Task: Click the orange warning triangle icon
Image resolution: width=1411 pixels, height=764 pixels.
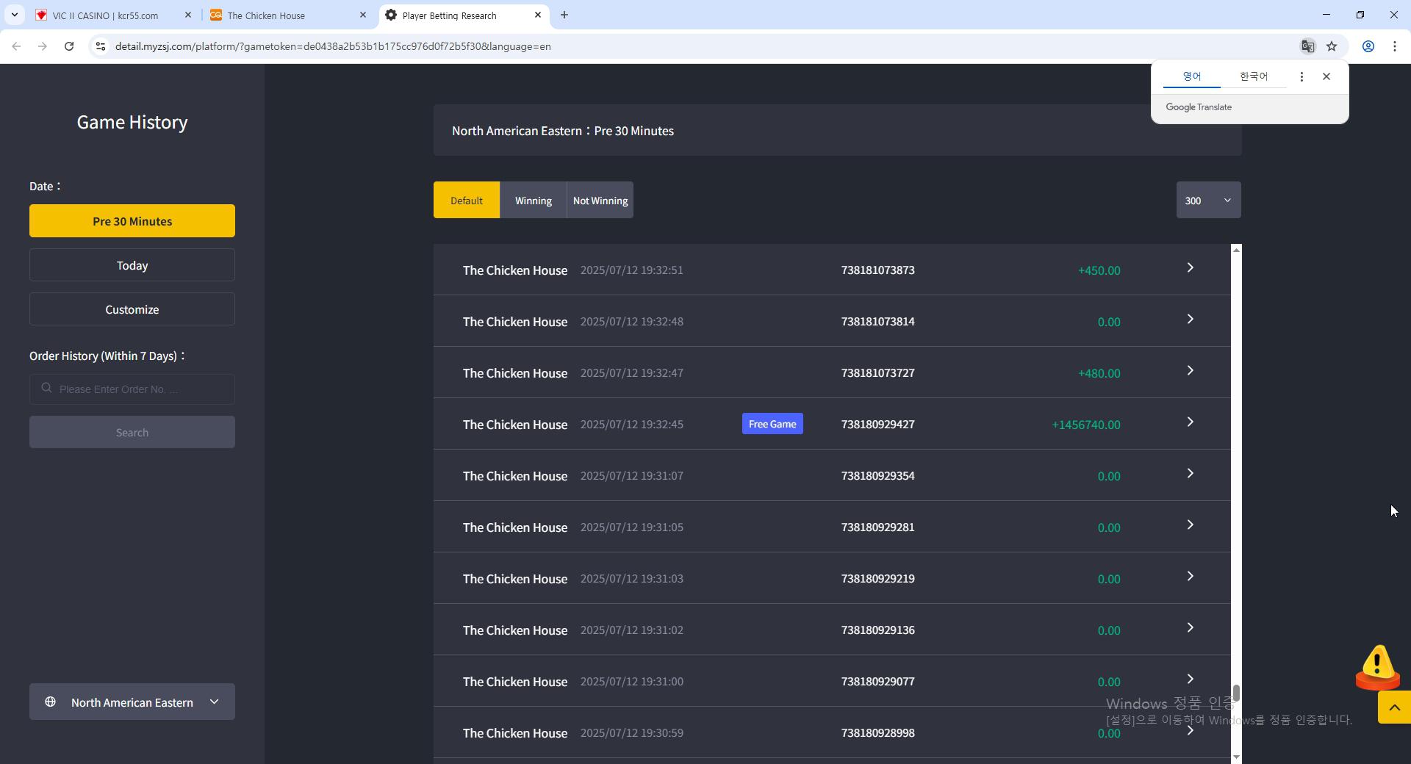Action: [x=1377, y=667]
